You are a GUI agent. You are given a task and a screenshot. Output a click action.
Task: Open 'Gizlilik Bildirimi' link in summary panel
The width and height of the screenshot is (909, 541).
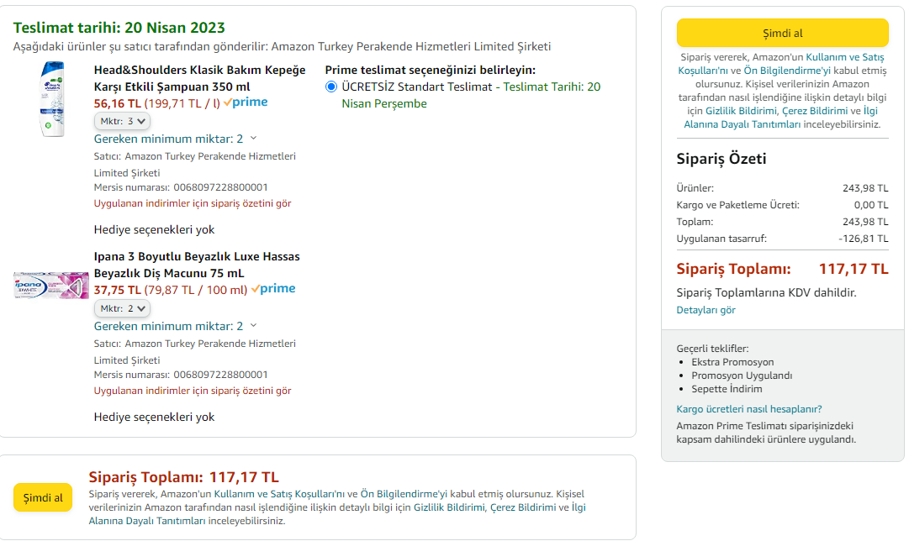(741, 111)
